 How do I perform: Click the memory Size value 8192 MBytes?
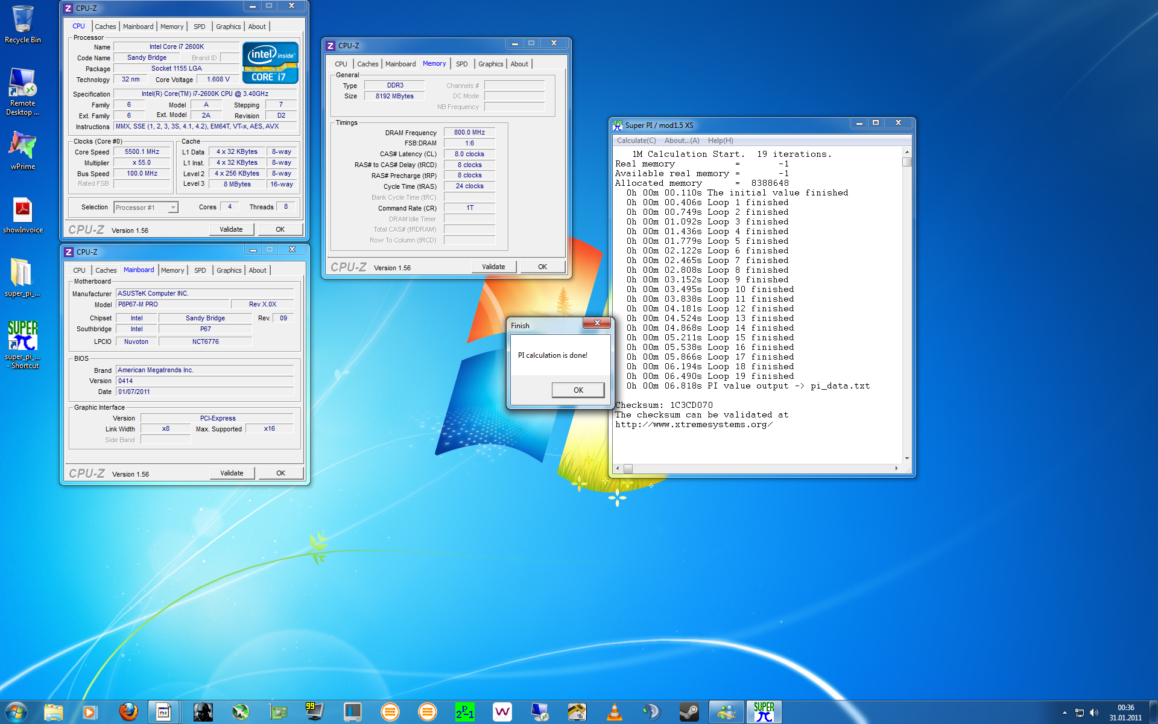pyautogui.click(x=394, y=97)
